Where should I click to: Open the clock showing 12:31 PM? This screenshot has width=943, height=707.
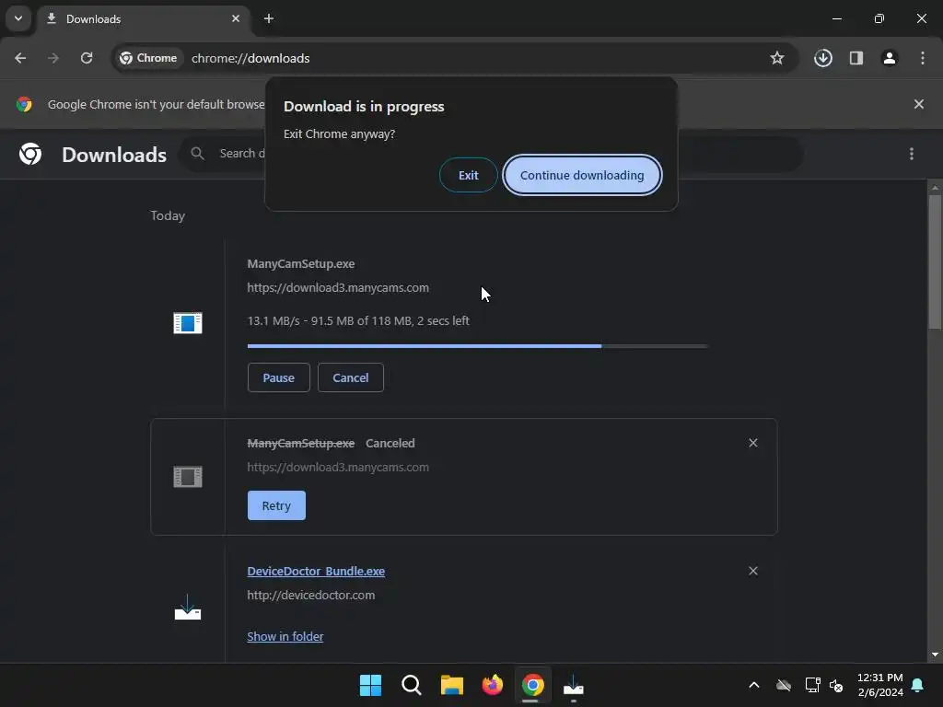pos(879,685)
